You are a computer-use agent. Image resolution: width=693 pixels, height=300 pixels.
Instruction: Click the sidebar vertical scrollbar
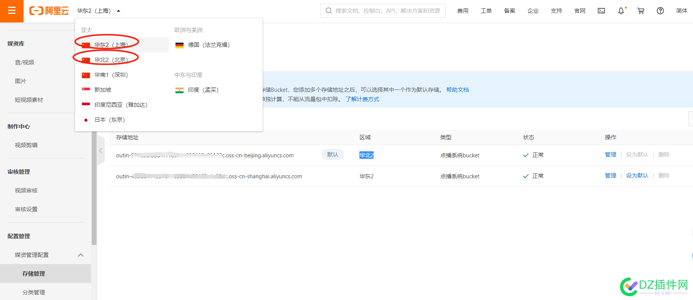point(94,187)
